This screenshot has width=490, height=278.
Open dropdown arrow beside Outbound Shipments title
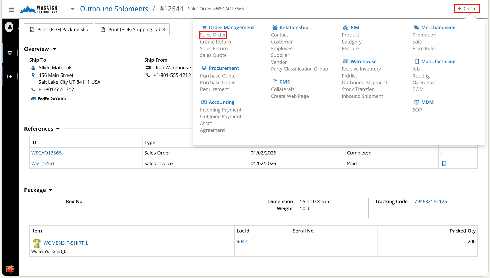click(x=72, y=9)
